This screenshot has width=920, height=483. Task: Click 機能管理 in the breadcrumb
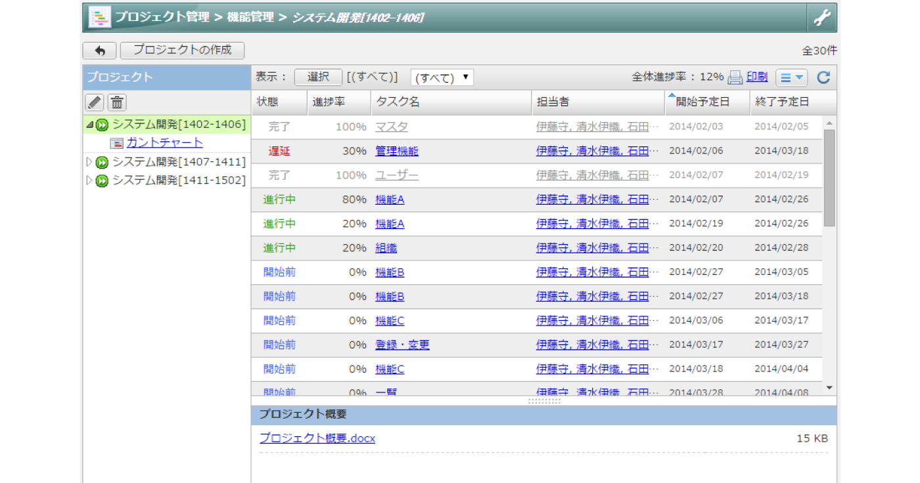[250, 17]
